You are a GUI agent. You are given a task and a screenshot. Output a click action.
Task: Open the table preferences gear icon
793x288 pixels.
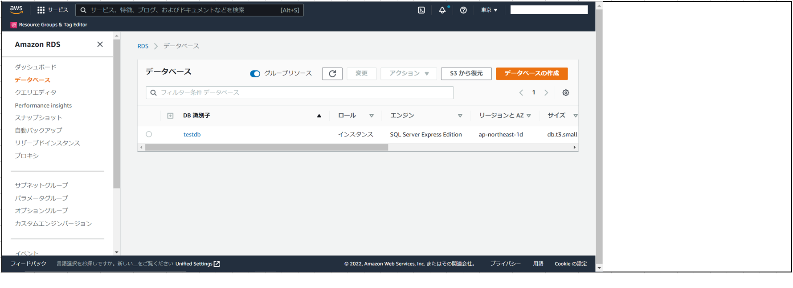pos(566,92)
